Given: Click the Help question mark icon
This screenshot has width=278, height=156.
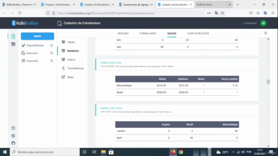Looking at the screenshot, I should tap(13, 128).
